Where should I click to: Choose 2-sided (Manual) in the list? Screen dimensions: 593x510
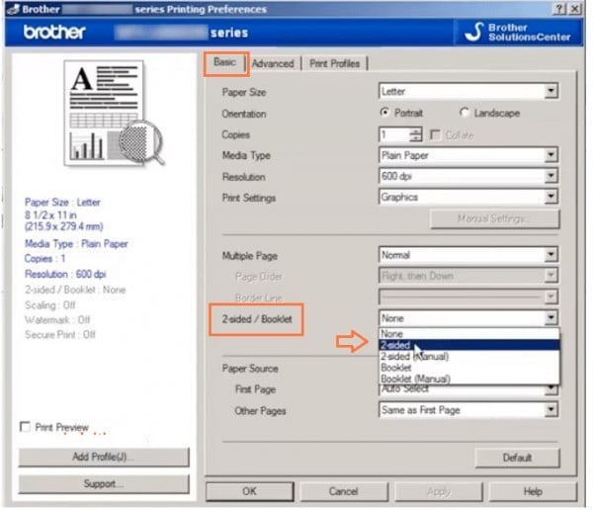pos(468,356)
